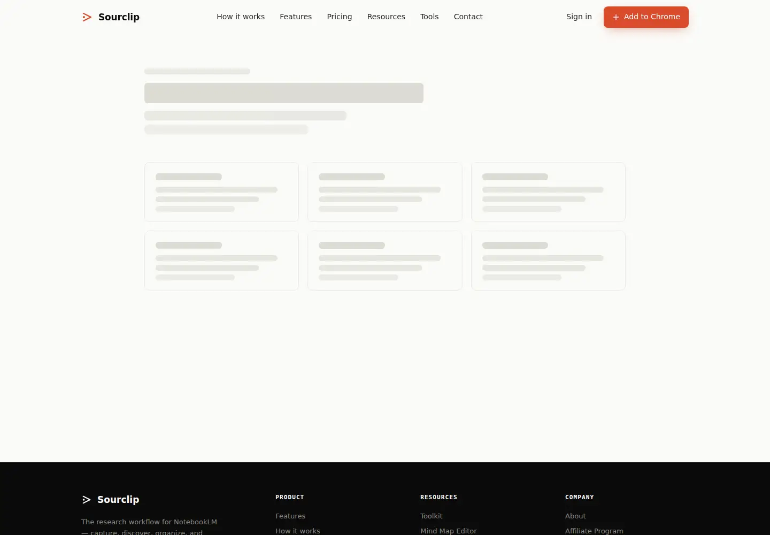The height and width of the screenshot is (535, 770).
Task: Click the footer text "The research workflow for NotebookLM"
Action: [149, 522]
